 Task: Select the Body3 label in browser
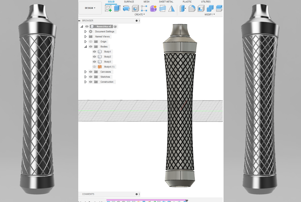(108, 62)
